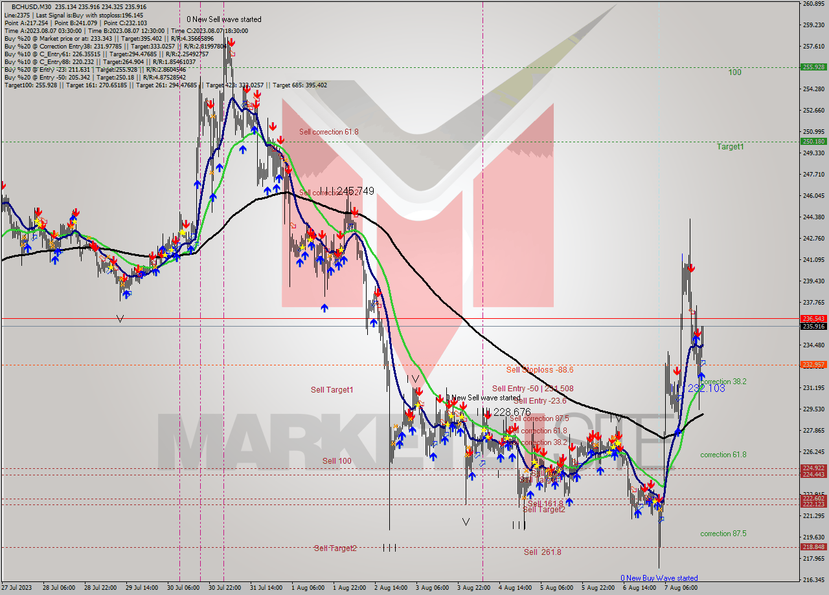Click the 260.835 price axis value
829x595 pixels.
pyautogui.click(x=813, y=4)
